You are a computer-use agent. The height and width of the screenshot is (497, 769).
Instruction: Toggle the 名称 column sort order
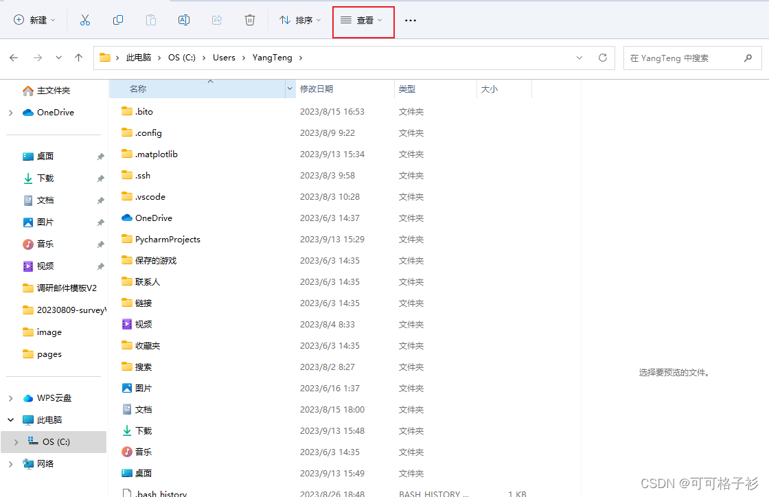137,89
